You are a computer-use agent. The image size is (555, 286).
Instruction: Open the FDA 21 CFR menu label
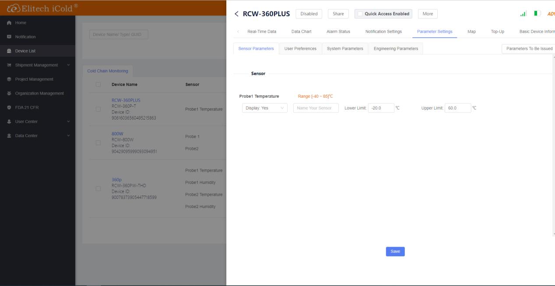point(27,107)
